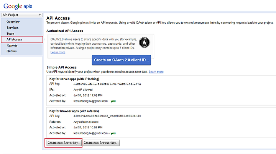This screenshot has height=154, width=276.
Task: Click 'Key for server apps' heading
Action: click(x=74, y=79)
